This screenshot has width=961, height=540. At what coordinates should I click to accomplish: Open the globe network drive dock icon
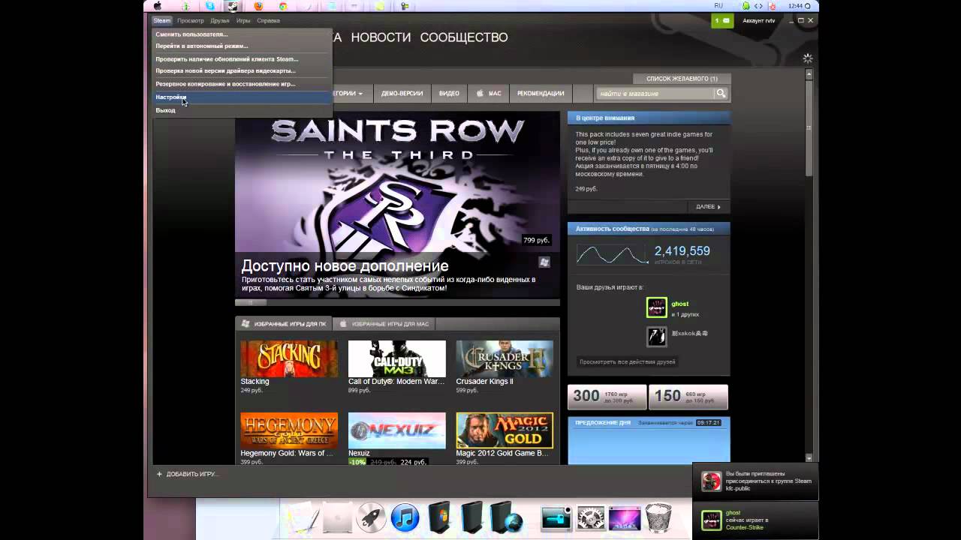click(x=507, y=517)
